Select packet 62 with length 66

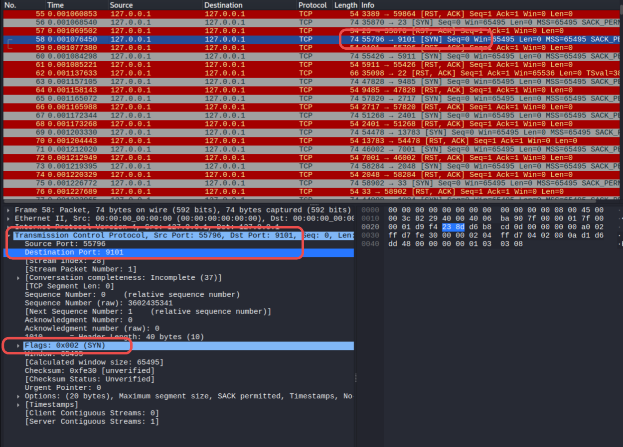(x=312, y=73)
